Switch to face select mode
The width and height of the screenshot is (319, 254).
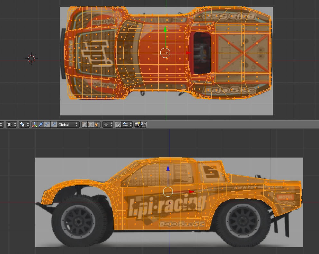click(x=97, y=124)
